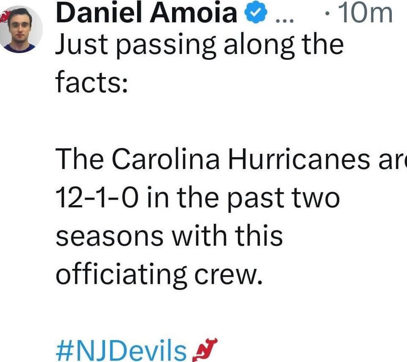Click the blue verified badge next to Daniel Amoia
The image size is (407, 362).
255,13
